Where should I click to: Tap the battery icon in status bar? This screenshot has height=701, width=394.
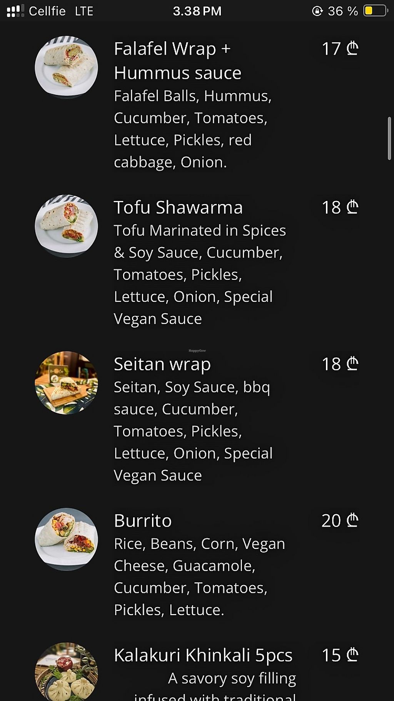[375, 11]
